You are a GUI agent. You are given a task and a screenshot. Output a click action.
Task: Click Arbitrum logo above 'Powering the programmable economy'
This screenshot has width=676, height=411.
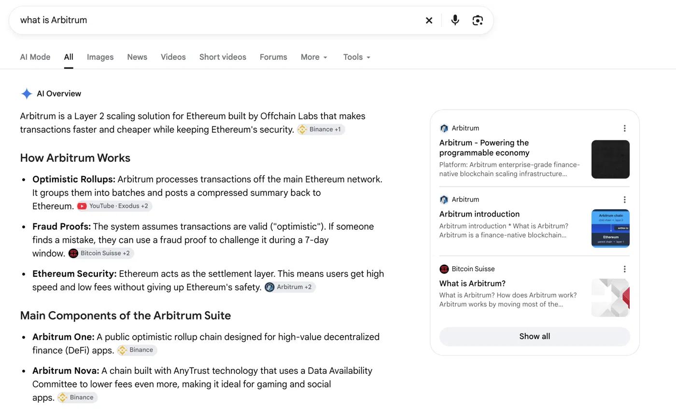(x=444, y=128)
